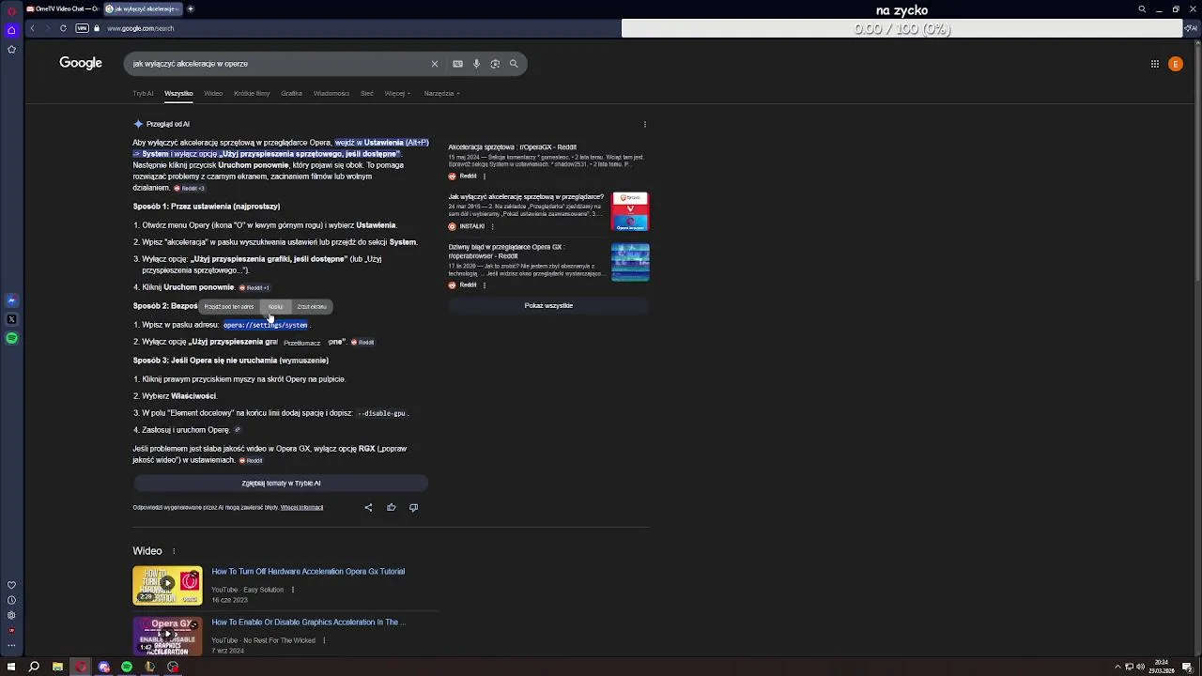Open options next to Wideo heading
The image size is (1202, 676).
pos(173,551)
